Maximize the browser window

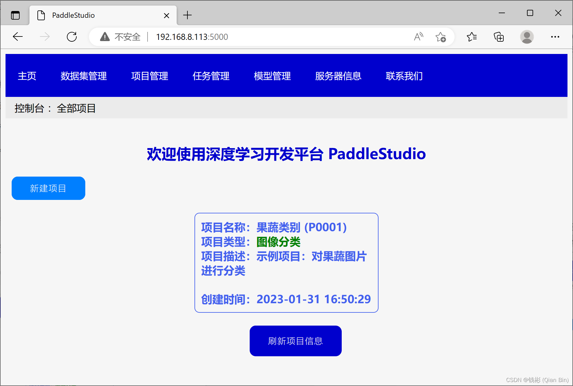coord(530,13)
